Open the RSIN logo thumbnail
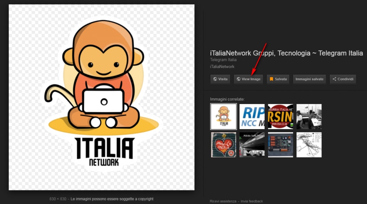 pyautogui.click(x=280, y=117)
